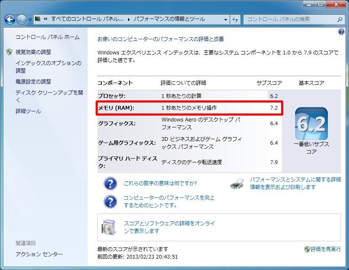Launch ディスク クリーンアップを開く
Image resolution: width=349 pixels, height=270 pixels.
pyautogui.click(x=49, y=96)
